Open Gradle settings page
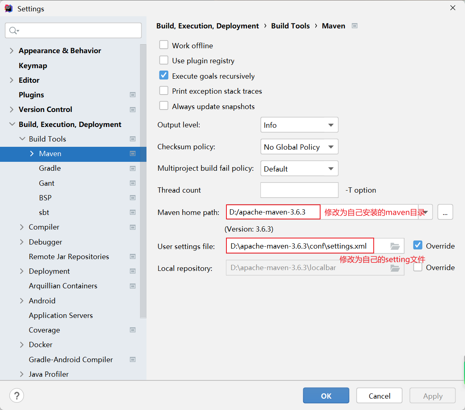The width and height of the screenshot is (465, 410). pos(50,168)
